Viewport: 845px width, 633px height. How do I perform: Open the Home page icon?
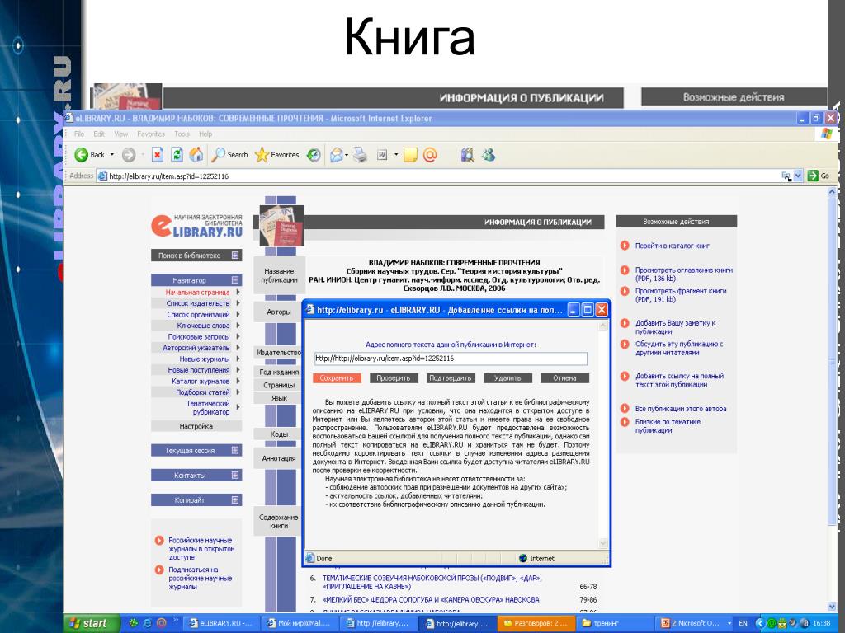(196, 155)
